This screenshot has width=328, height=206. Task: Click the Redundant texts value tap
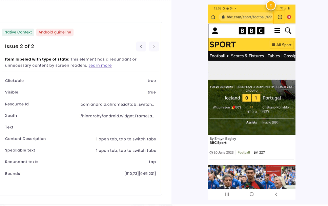coord(152,162)
